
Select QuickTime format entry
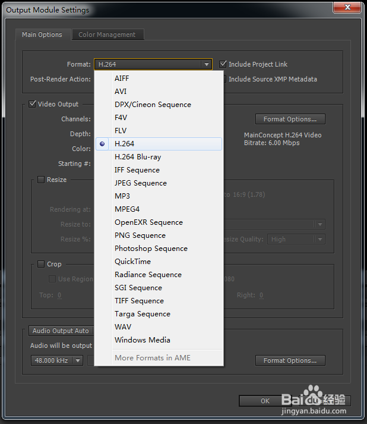[159, 262]
